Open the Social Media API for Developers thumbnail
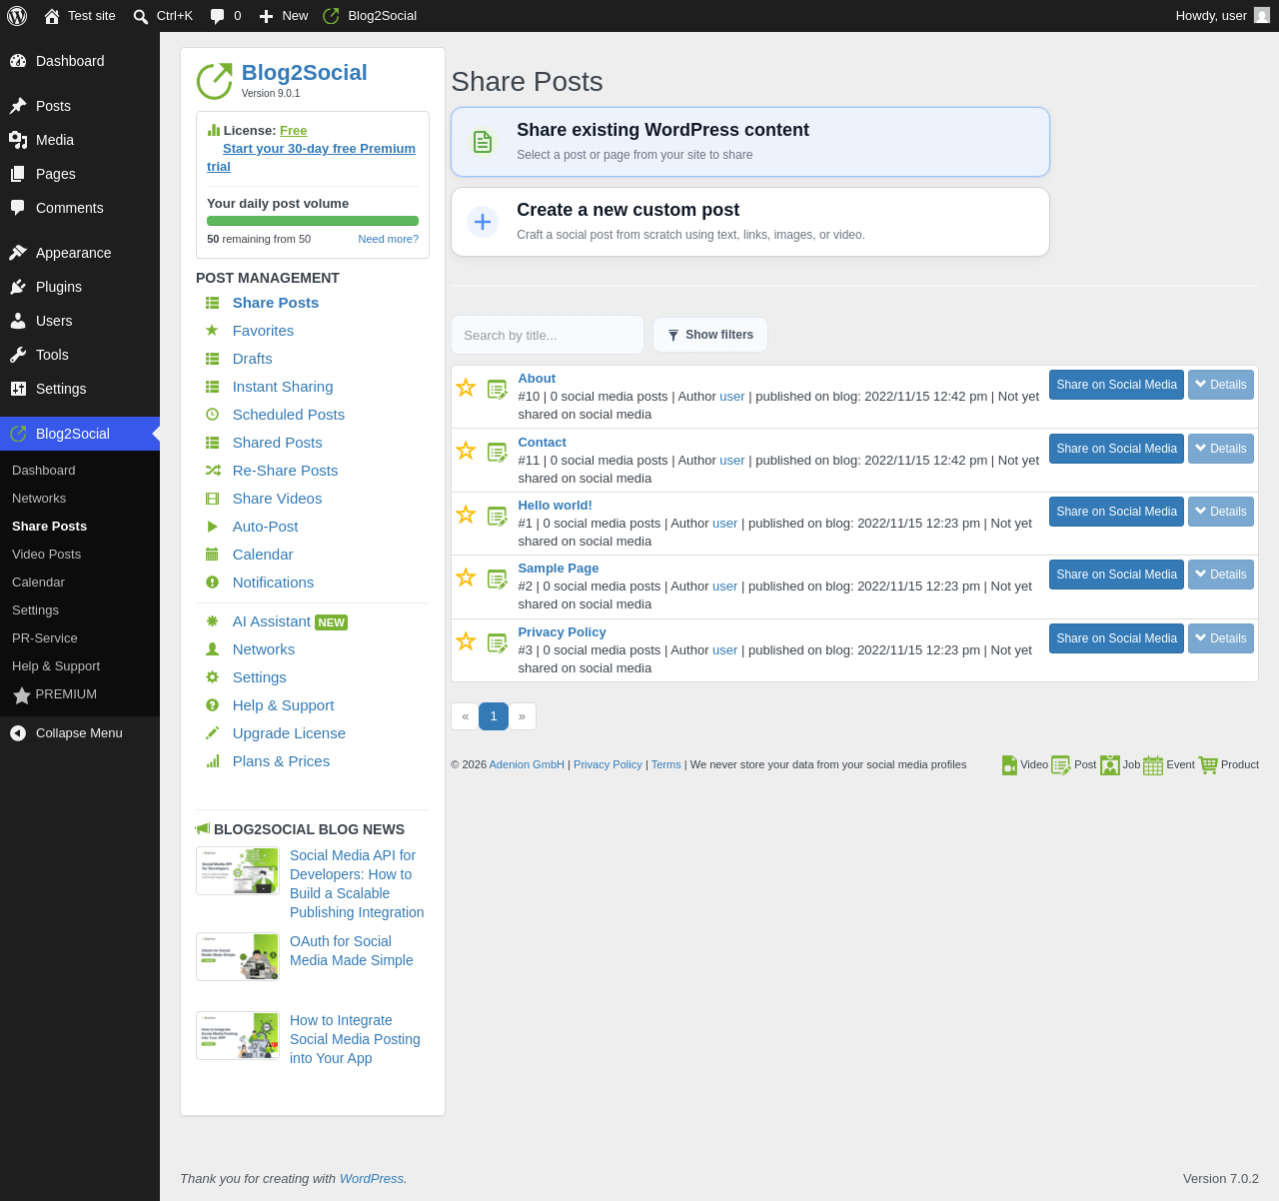The height and width of the screenshot is (1201, 1279). [238, 871]
